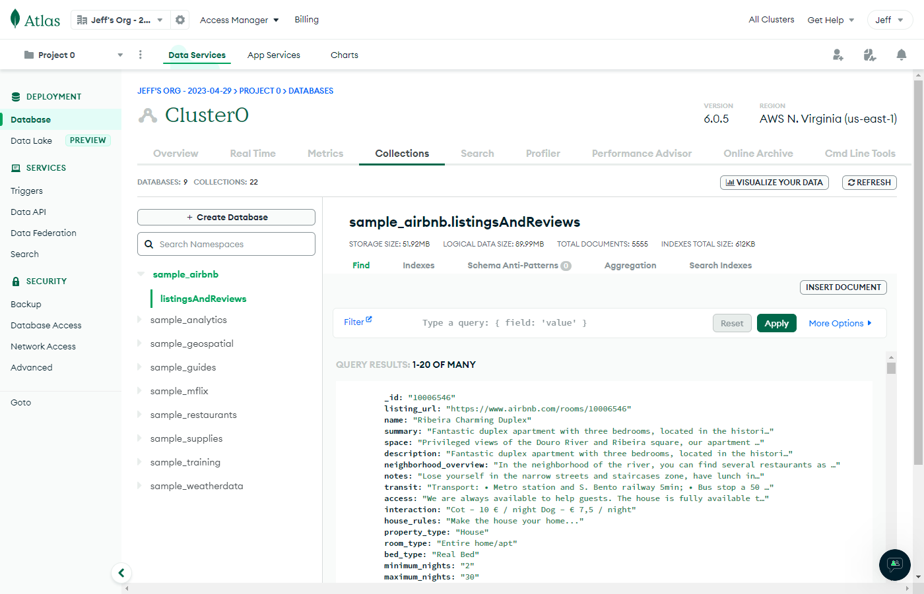Open Network Access in the sidebar
This screenshot has width=924, height=594.
click(43, 346)
